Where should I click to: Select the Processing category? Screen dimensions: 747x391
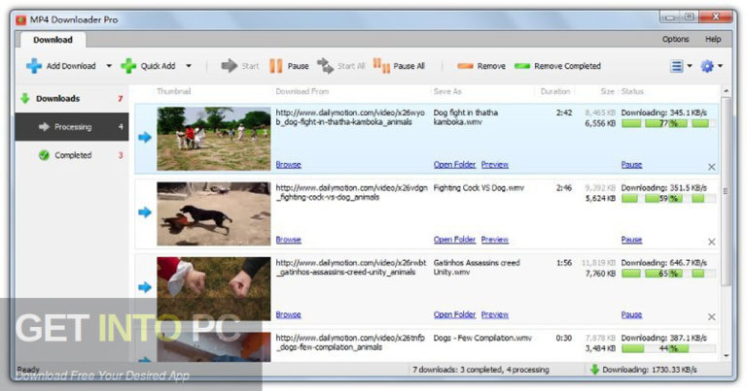(71, 126)
